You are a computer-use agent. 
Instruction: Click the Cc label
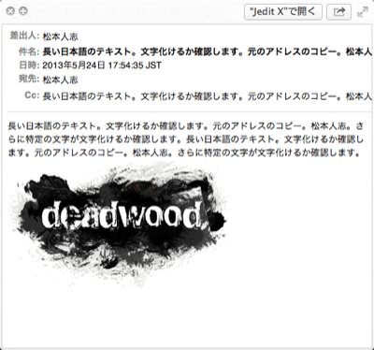[x=32, y=95]
